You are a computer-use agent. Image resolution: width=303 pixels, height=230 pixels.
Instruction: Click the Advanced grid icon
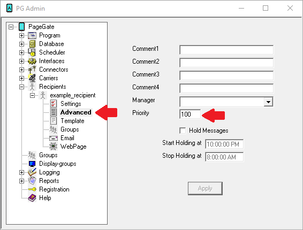54,112
